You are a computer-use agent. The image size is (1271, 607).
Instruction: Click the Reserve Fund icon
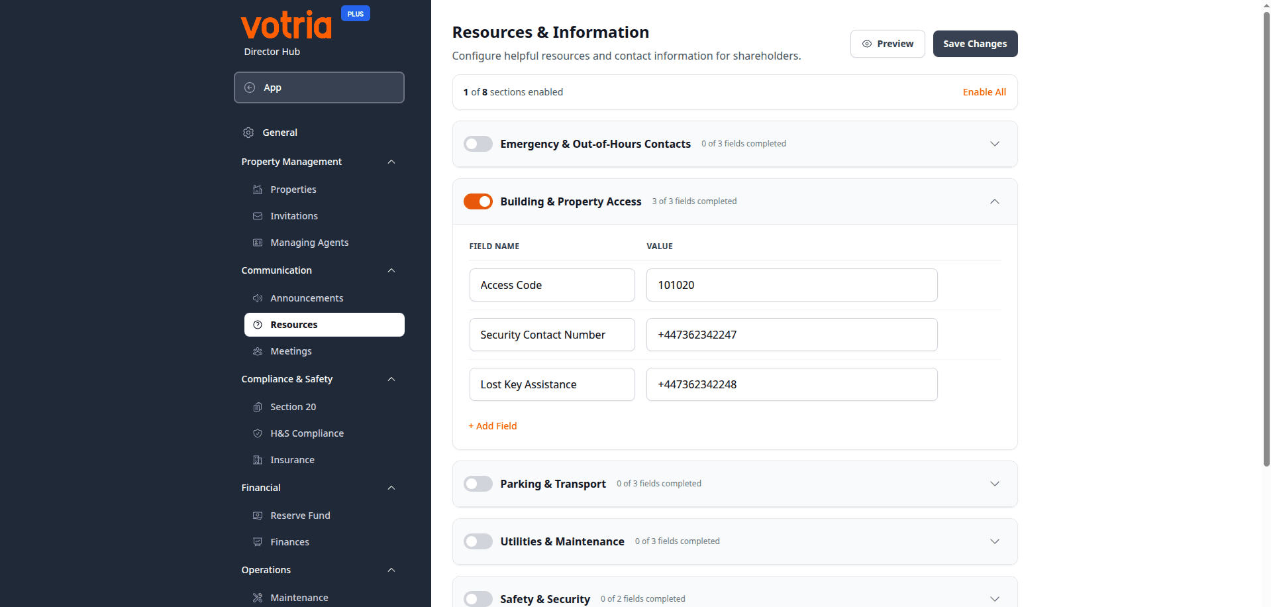pos(258,516)
